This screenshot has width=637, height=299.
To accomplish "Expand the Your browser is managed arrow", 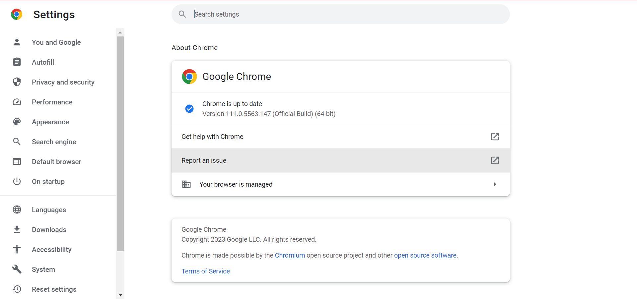I will click(495, 184).
